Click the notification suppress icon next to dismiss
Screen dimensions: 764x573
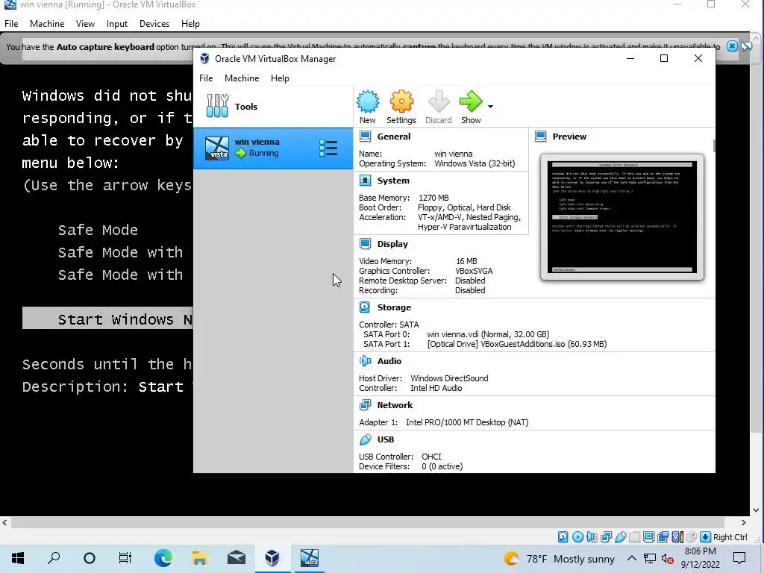pos(746,46)
